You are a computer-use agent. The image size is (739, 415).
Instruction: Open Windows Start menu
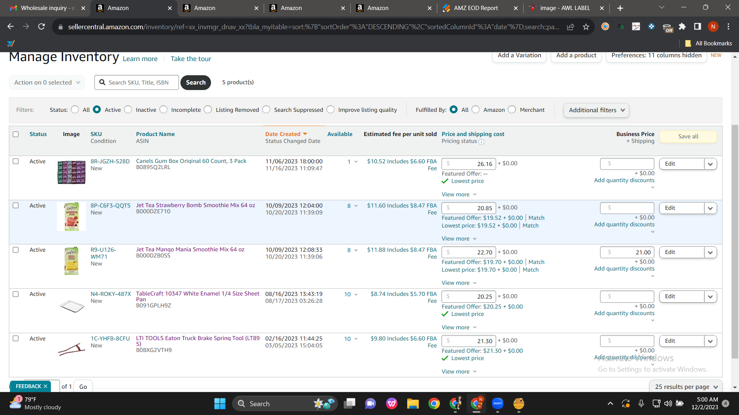[x=220, y=403]
